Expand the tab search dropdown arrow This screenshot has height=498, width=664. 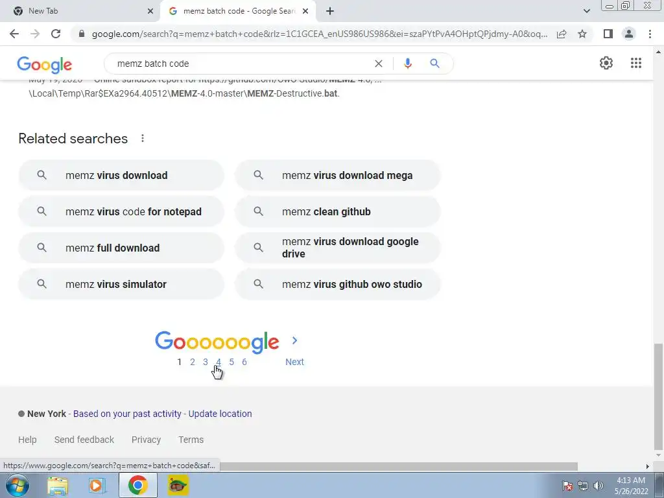586,11
